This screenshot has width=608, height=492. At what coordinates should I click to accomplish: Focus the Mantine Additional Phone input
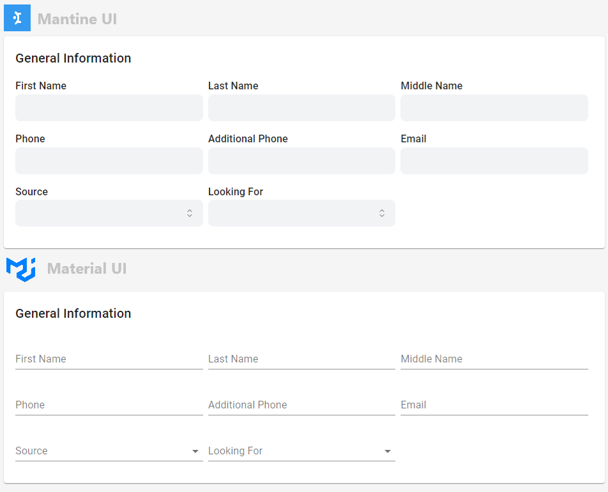click(301, 160)
